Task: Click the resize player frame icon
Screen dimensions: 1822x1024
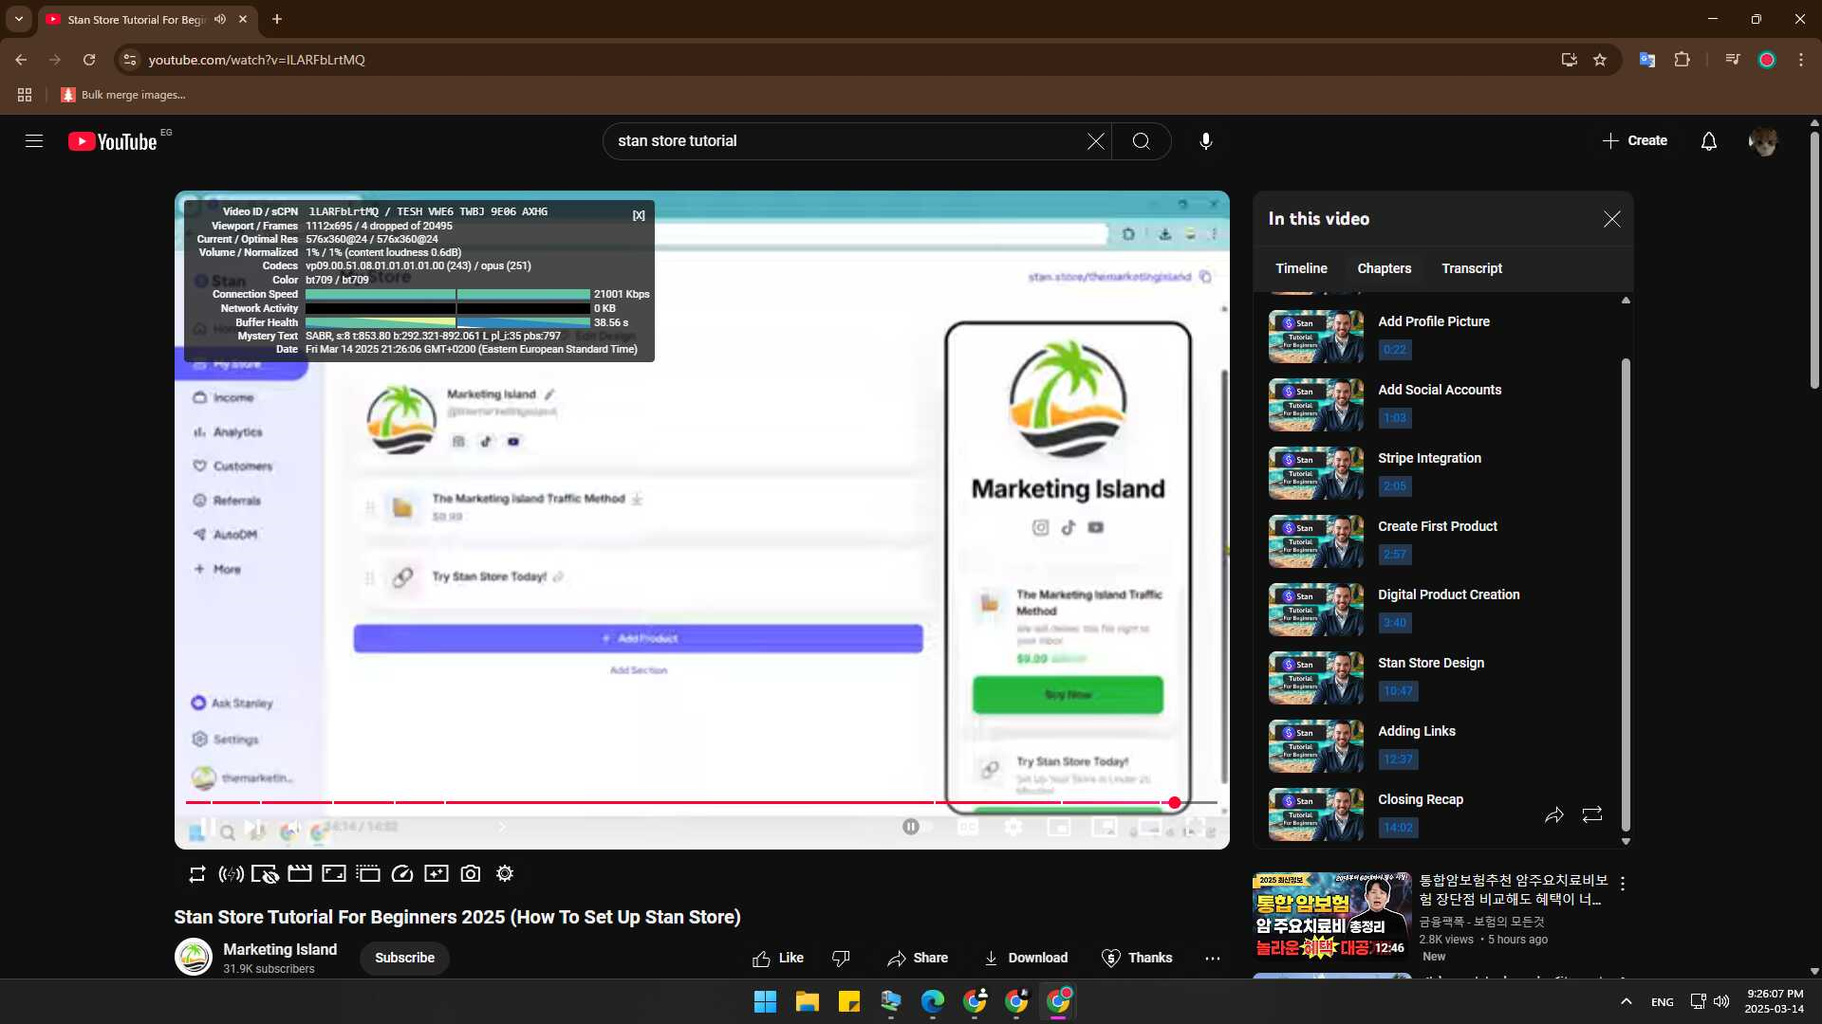Action: 334,874
